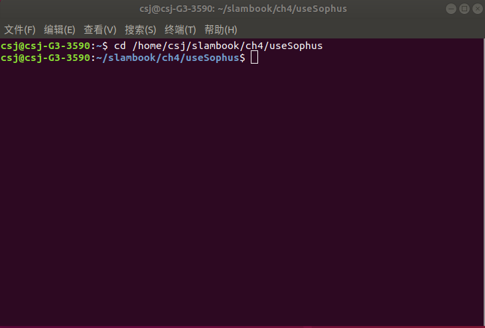Screen dimensions: 485x328
Task: Click the blinking terminal cursor block
Action: (x=254, y=58)
